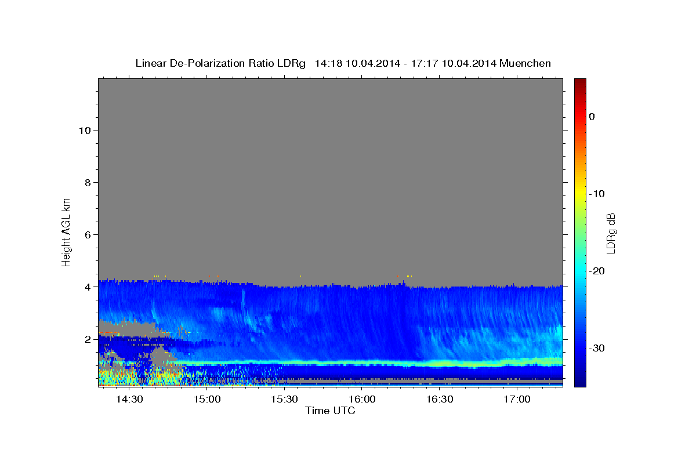Click the 15:30 time tick label

pos(284,400)
